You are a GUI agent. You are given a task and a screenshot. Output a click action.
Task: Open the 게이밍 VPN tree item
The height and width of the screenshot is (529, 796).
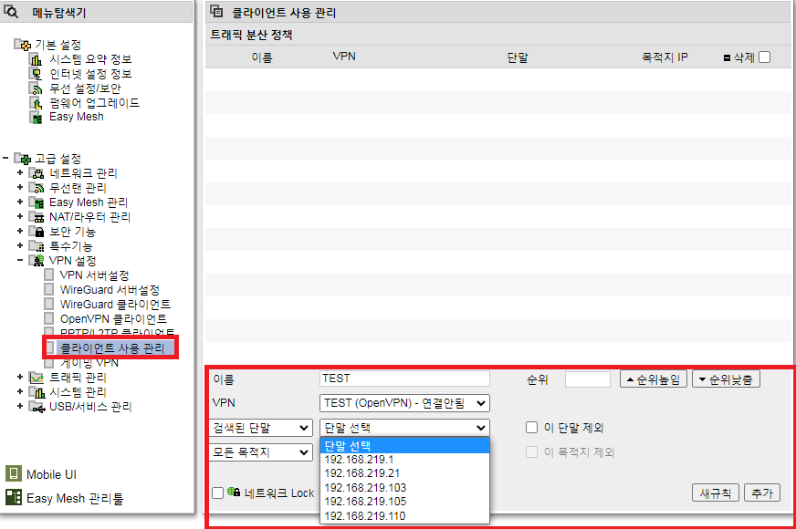(x=89, y=363)
